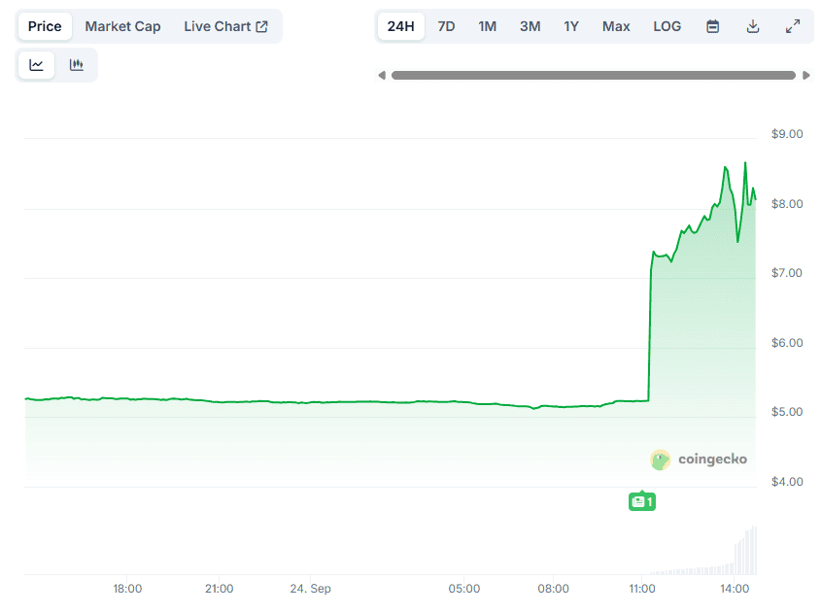Select the Market Cap tab
Viewport: 821px width, 613px height.
[122, 26]
